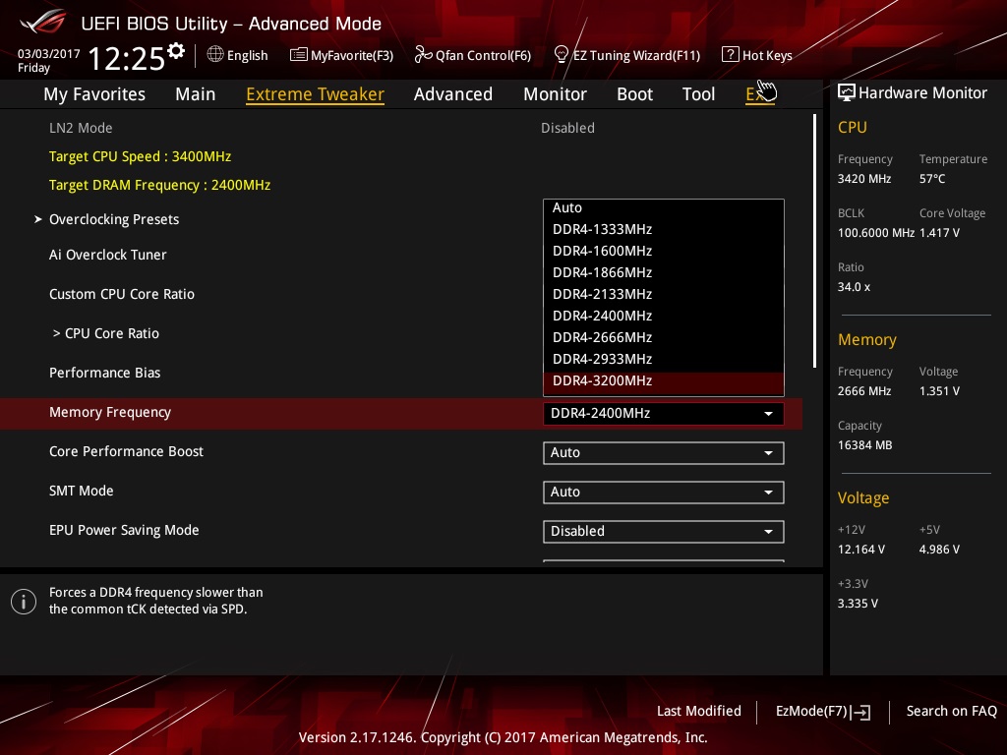Select DDR4-1600MHz option
This screenshot has width=1007, height=755.
664,251
